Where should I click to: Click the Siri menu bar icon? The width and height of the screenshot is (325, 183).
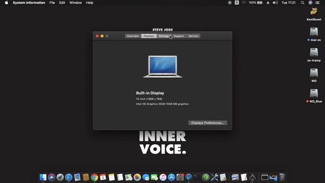(310, 3)
